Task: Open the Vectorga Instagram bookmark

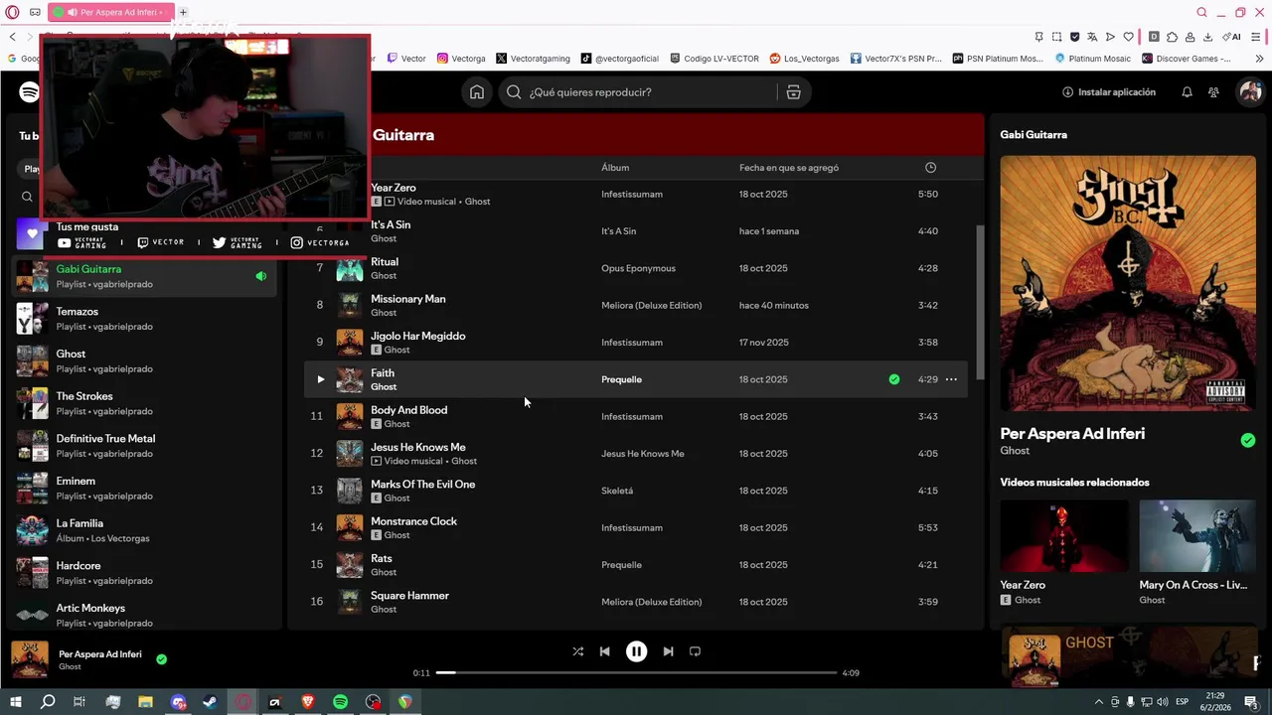Action: [x=461, y=59]
